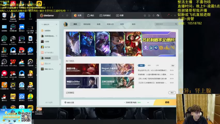Screen dimensions: 220x124
Task: Open the 守望先锋 Overwatch desktop icon
Action: 30,63
